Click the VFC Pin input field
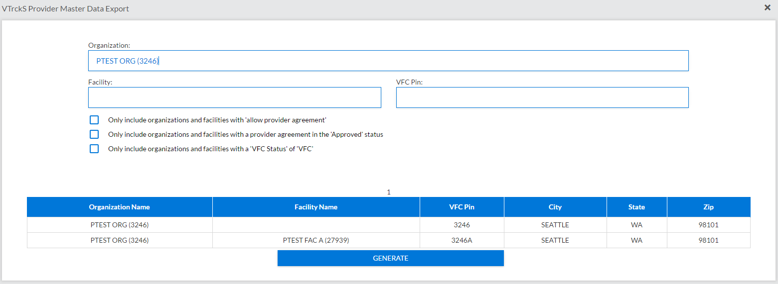This screenshot has width=778, height=284. pyautogui.click(x=542, y=97)
